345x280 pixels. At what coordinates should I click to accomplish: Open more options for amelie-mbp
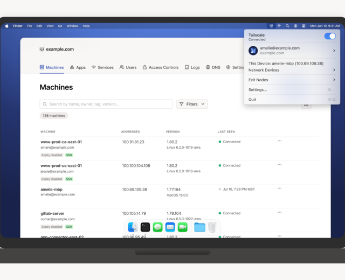point(279,188)
